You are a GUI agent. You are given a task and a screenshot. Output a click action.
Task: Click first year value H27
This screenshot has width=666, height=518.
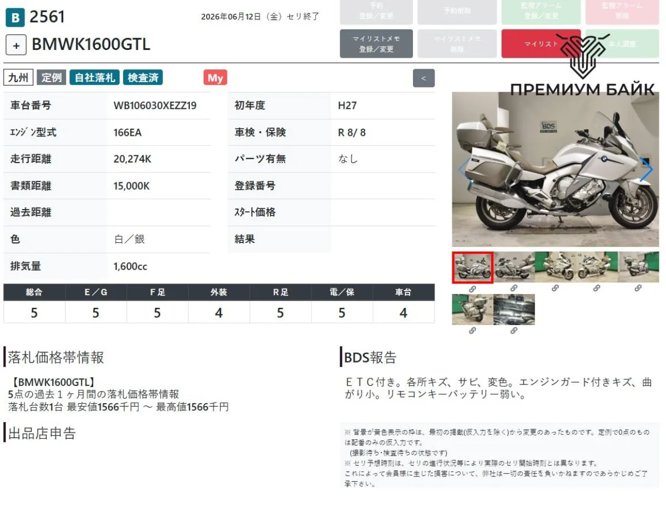(347, 105)
